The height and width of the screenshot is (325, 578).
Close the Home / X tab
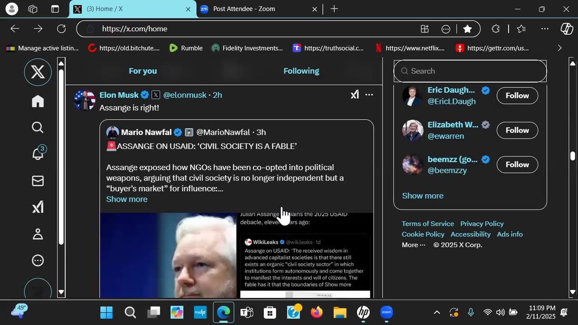(188, 9)
